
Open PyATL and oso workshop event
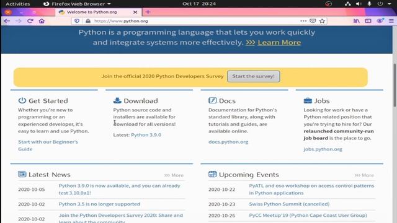311,189
